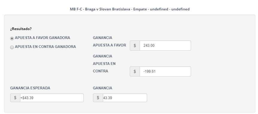
Task: Focus the back bet profit field showing 243.00
Action: (165, 46)
